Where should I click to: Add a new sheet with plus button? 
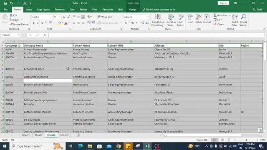click(78, 135)
